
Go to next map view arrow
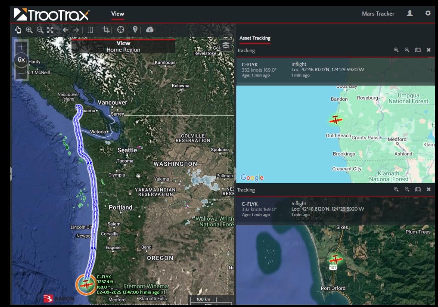pyautogui.click(x=76, y=30)
